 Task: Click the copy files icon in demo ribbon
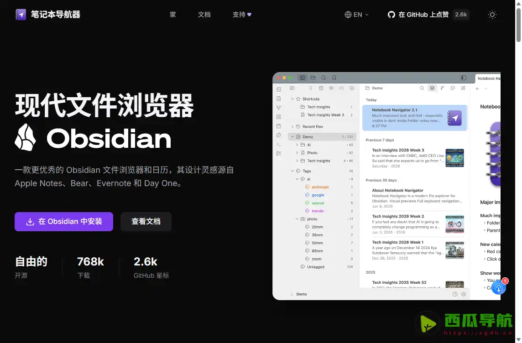279,135
